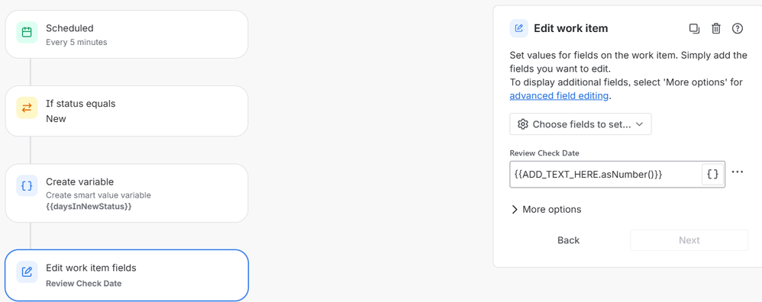Click the 'New' status value text

[x=56, y=118]
